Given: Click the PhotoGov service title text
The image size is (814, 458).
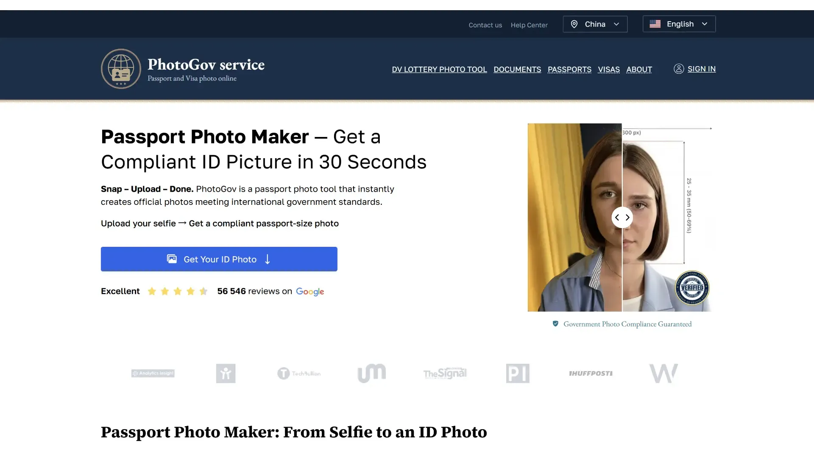Looking at the screenshot, I should click(x=206, y=64).
